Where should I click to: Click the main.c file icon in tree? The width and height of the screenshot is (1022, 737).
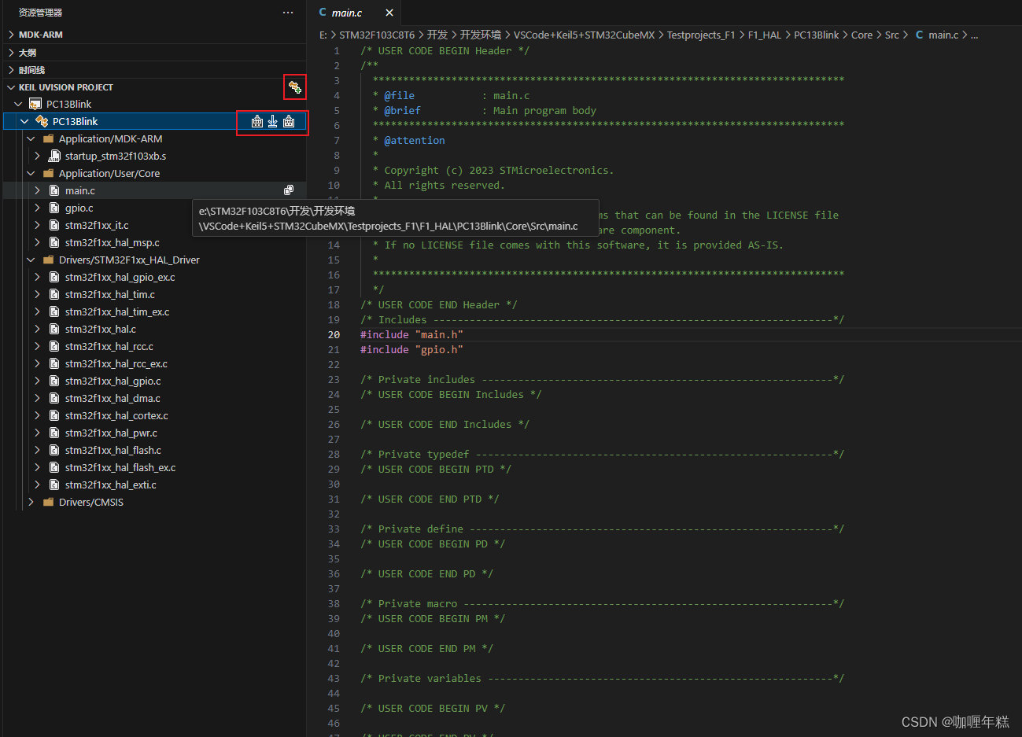coord(54,190)
